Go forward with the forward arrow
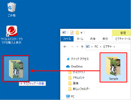Viewport: 131px width, 100px height. pos(72,47)
